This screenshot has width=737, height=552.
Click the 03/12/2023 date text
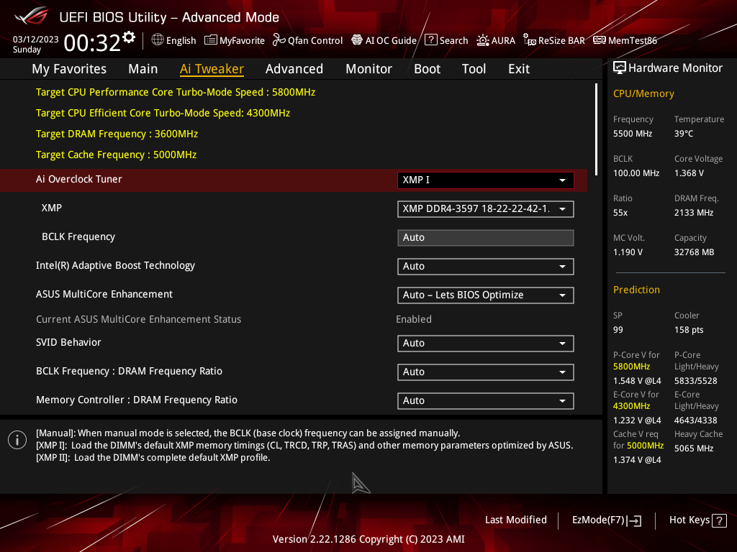[x=35, y=40]
